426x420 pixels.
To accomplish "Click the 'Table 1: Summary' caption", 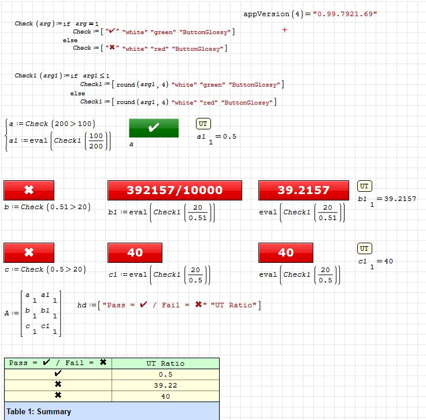I will pos(39,411).
